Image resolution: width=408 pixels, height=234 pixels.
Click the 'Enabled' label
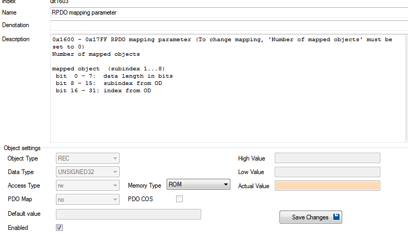[18, 228]
